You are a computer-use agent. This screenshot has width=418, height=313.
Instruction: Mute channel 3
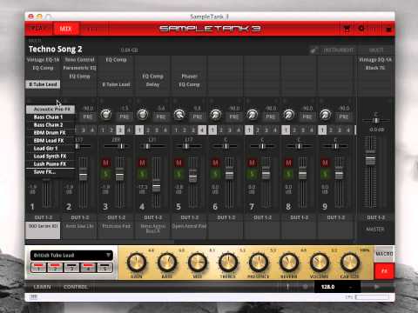pos(105,163)
